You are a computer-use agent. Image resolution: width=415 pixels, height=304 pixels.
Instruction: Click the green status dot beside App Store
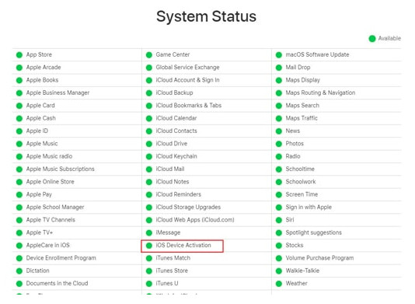coord(19,55)
